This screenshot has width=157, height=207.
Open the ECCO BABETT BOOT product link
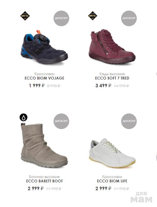pos(45,181)
